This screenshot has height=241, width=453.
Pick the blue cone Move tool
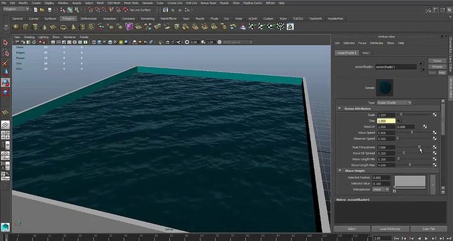pos(5,72)
